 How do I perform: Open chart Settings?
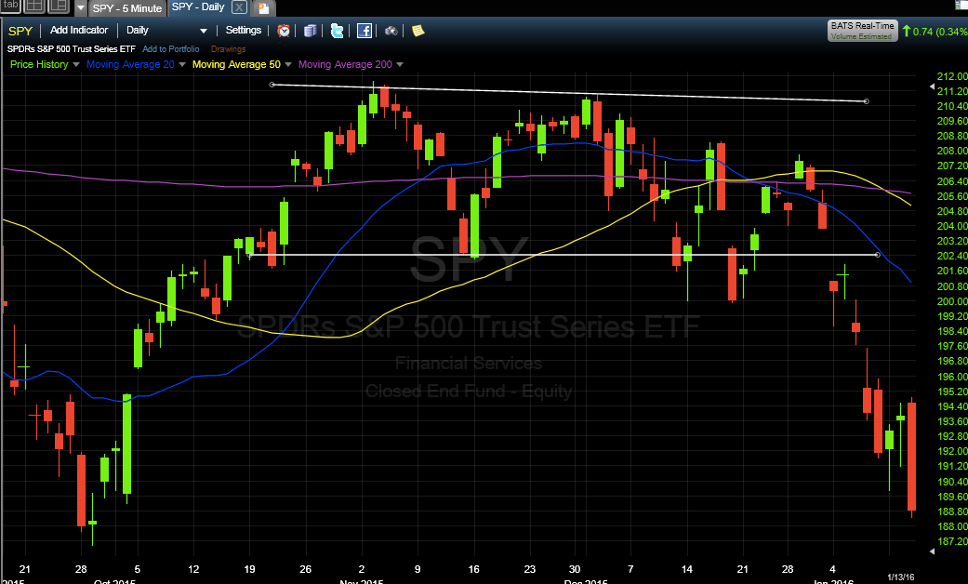coord(244,31)
